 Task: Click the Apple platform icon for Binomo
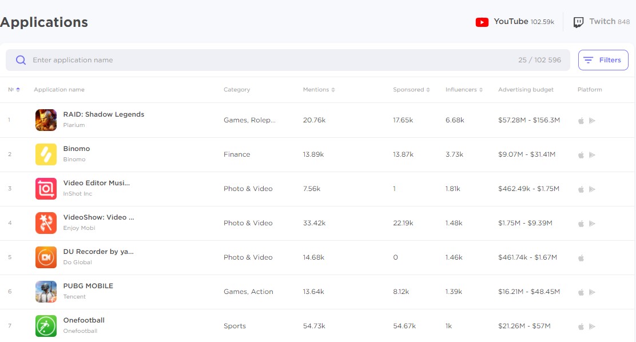click(581, 155)
